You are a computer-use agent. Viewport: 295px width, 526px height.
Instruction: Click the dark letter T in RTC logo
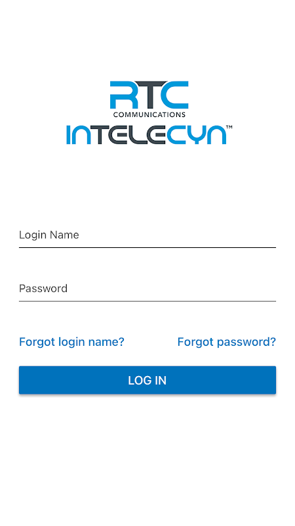click(x=147, y=95)
